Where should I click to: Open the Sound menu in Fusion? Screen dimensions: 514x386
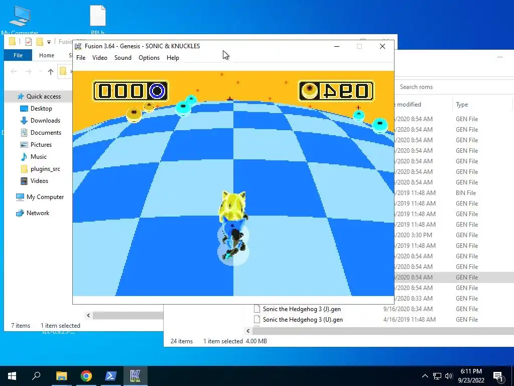(123, 58)
